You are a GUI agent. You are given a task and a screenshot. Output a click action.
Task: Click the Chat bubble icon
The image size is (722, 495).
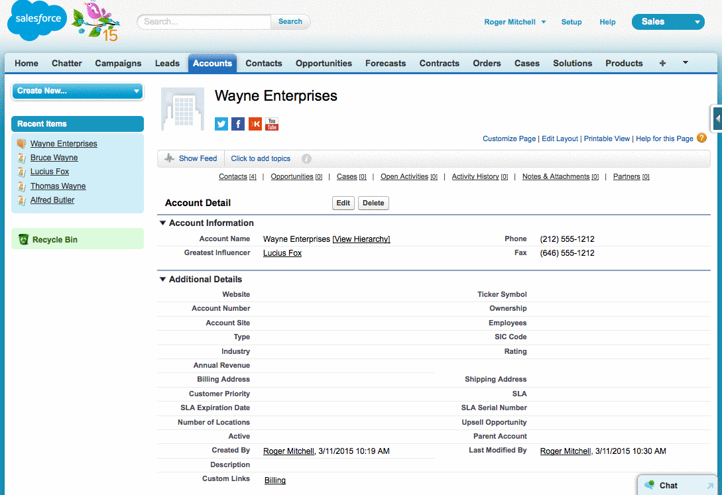click(649, 485)
